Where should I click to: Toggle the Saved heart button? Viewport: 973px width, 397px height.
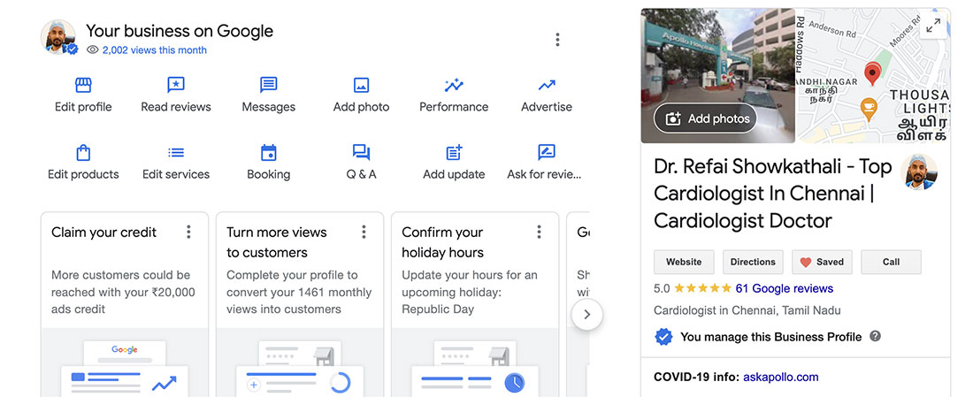pyautogui.click(x=822, y=262)
